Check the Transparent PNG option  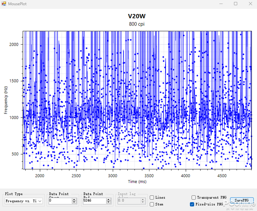click(x=193, y=198)
